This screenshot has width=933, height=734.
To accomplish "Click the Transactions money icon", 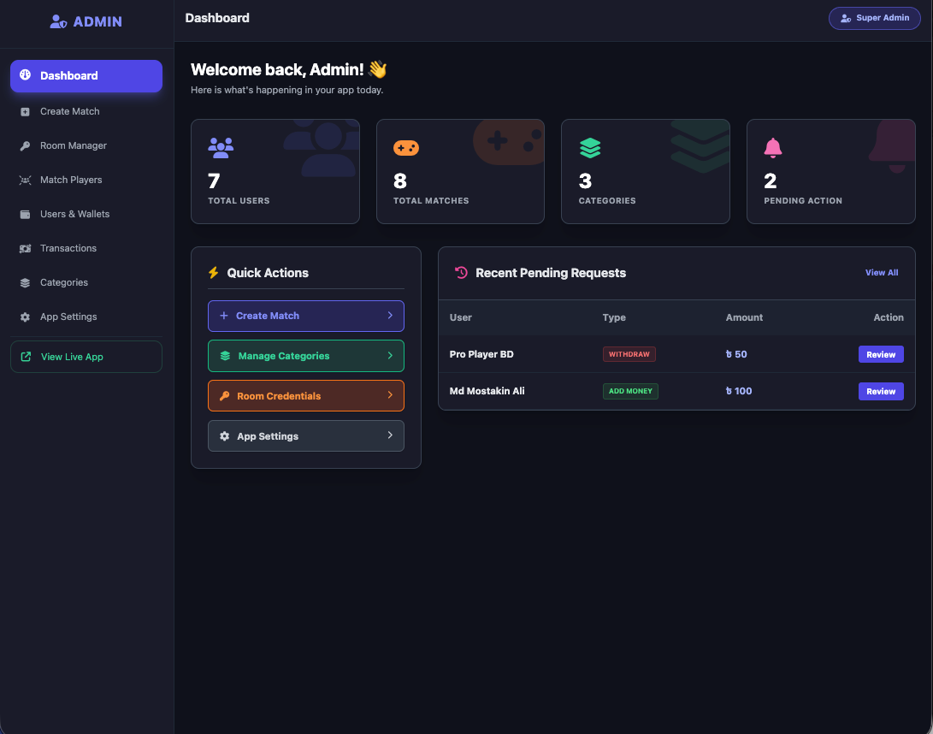I will click(x=25, y=249).
